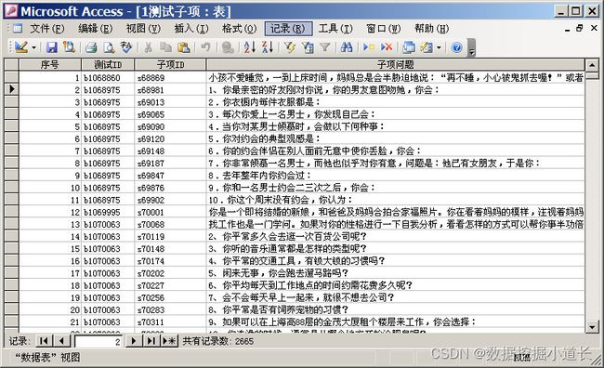Go to first record navigation button
Screen dimensions: 604x368
44,341
